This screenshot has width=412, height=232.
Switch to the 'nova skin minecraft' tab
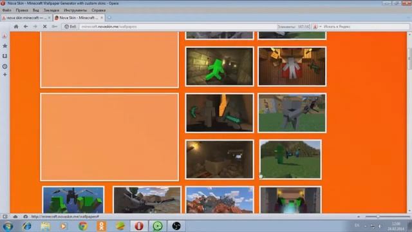(26, 17)
